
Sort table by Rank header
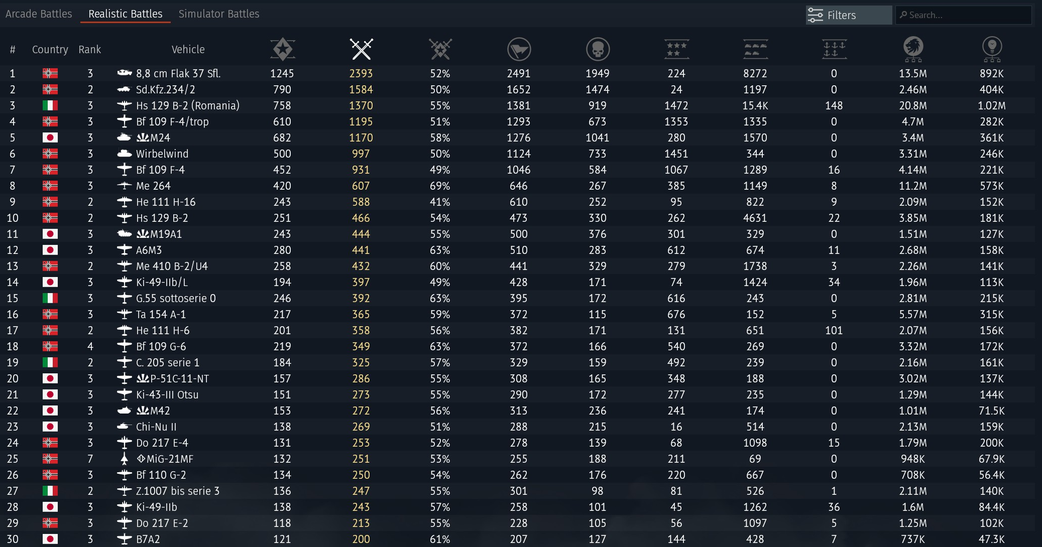pyautogui.click(x=89, y=50)
